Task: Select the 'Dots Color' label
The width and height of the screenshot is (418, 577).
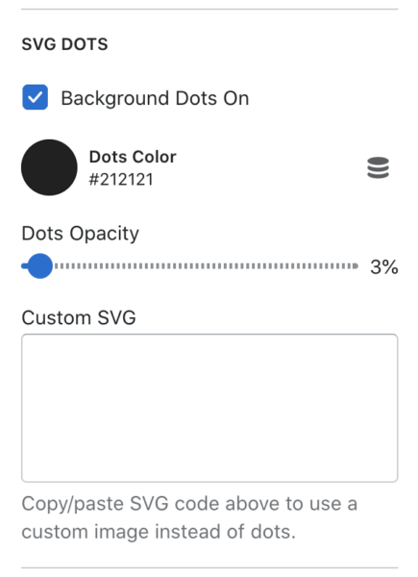Action: (133, 157)
